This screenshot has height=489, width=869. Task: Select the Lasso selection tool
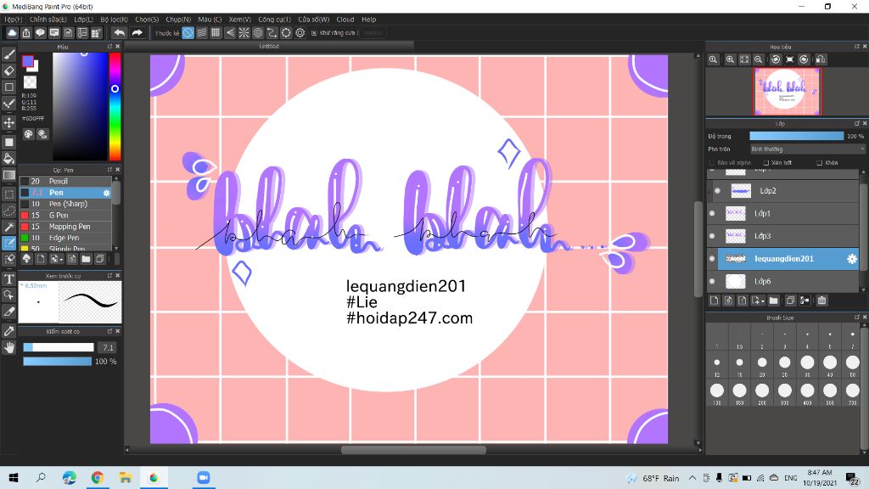click(8, 211)
